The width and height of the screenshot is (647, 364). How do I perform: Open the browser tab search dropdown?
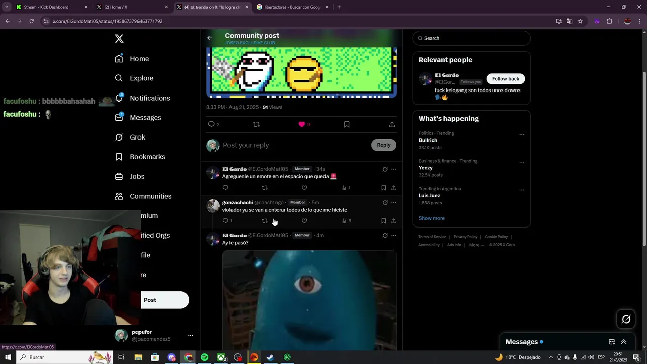[x=7, y=7]
